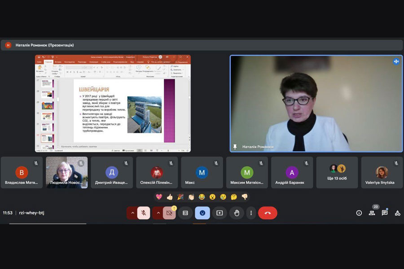This screenshot has height=269, width=404.
Task: Send the thinking face reaction
Action: pos(234,197)
